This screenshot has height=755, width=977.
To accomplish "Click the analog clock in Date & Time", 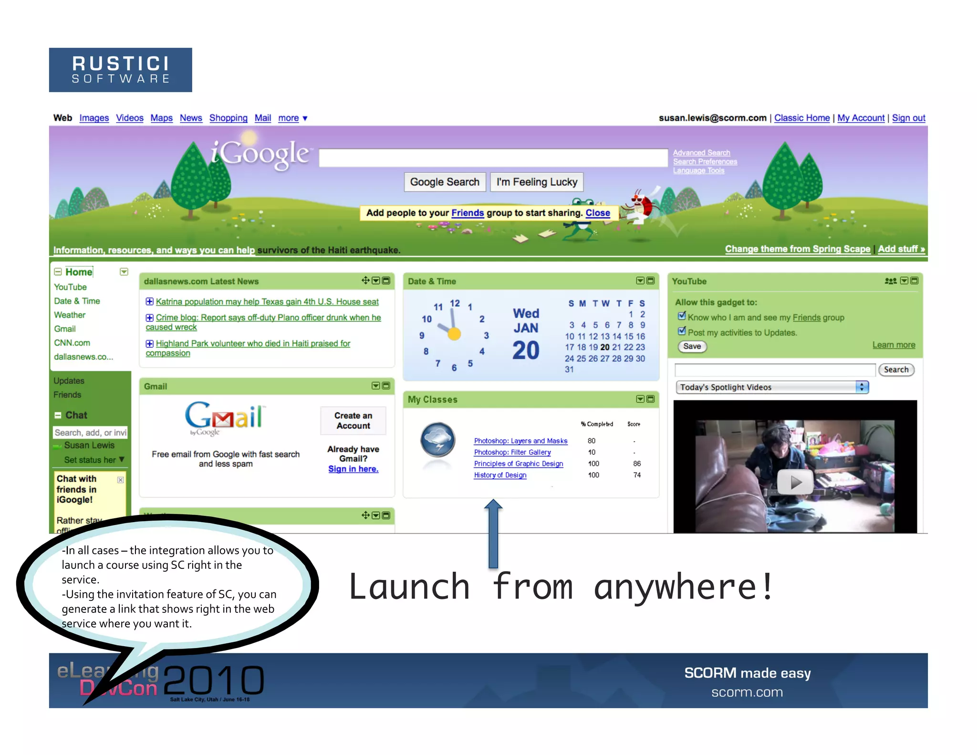I will tap(454, 334).
